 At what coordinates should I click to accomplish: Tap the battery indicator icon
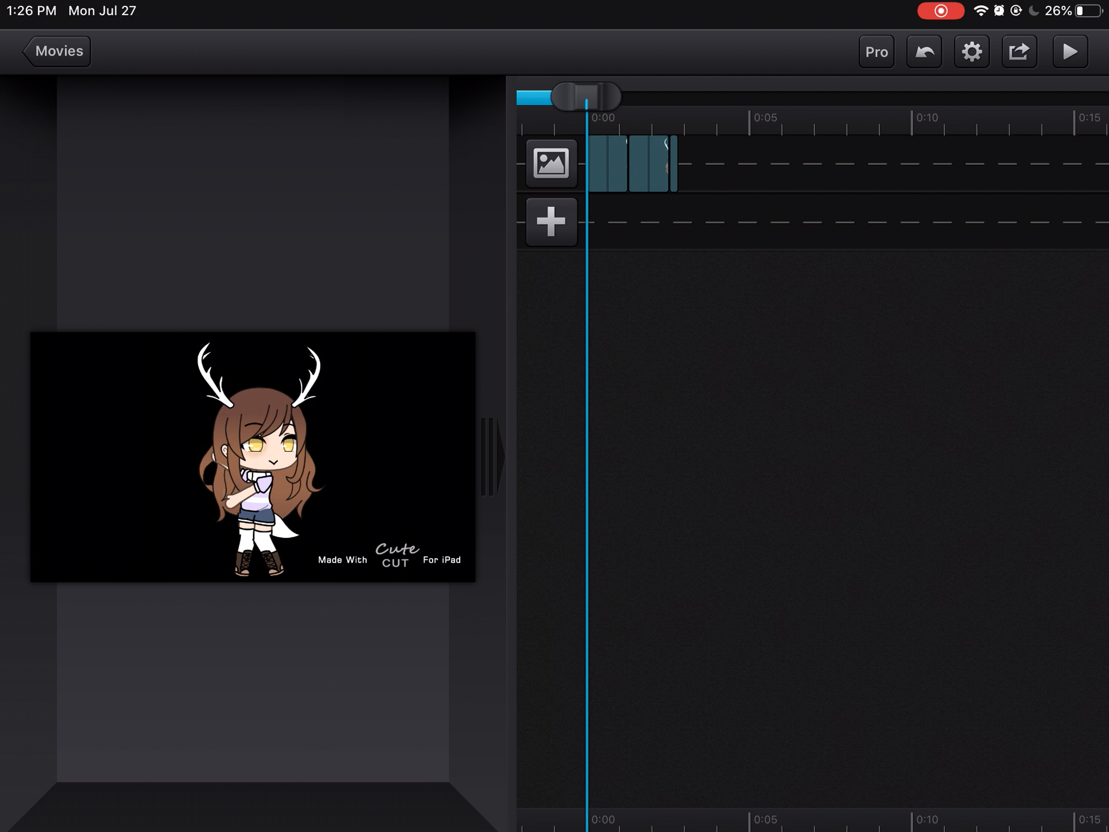1089,11
